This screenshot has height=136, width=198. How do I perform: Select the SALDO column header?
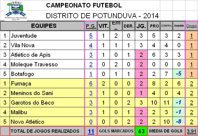179,26
